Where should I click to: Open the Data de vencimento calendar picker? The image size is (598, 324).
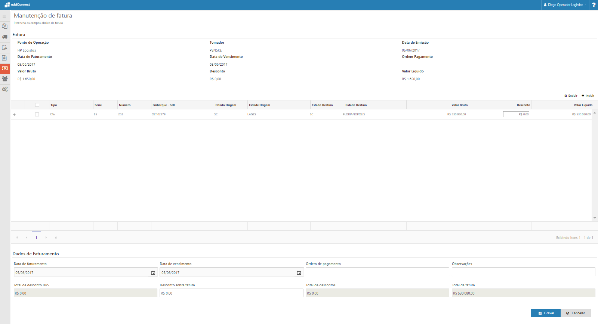click(299, 273)
